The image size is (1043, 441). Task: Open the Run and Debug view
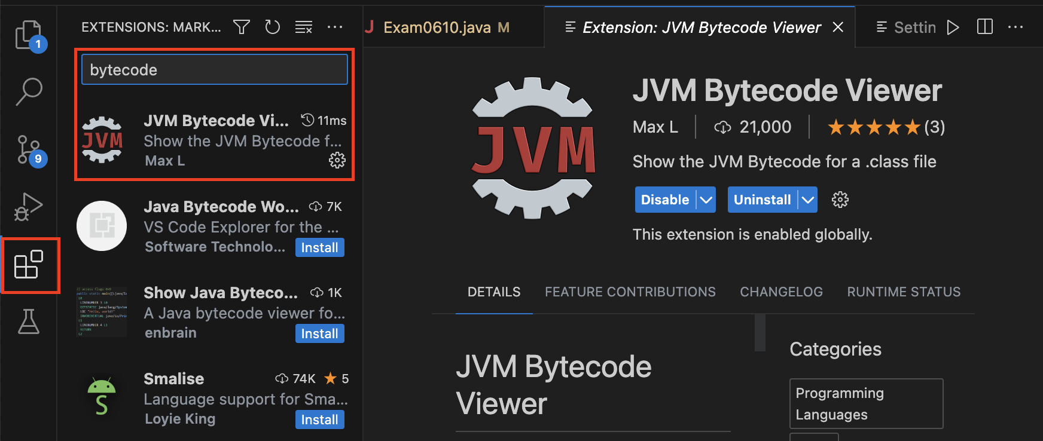29,207
